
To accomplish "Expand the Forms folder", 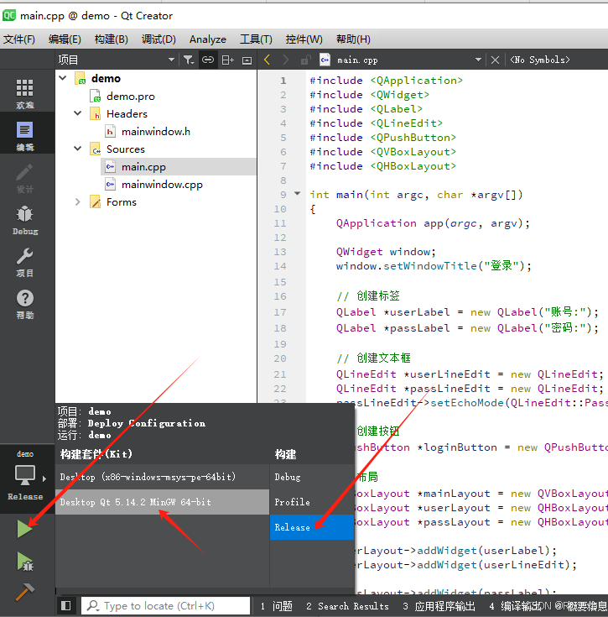I will click(x=78, y=201).
